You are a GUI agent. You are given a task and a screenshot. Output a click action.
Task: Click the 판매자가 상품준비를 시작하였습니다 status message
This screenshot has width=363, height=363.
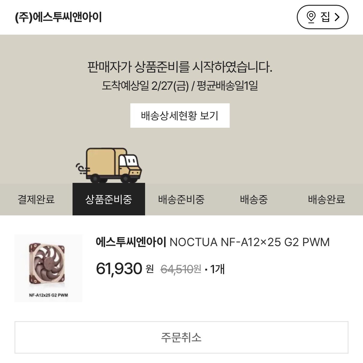click(180, 67)
